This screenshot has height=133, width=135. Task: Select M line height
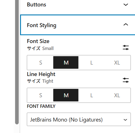66,95
